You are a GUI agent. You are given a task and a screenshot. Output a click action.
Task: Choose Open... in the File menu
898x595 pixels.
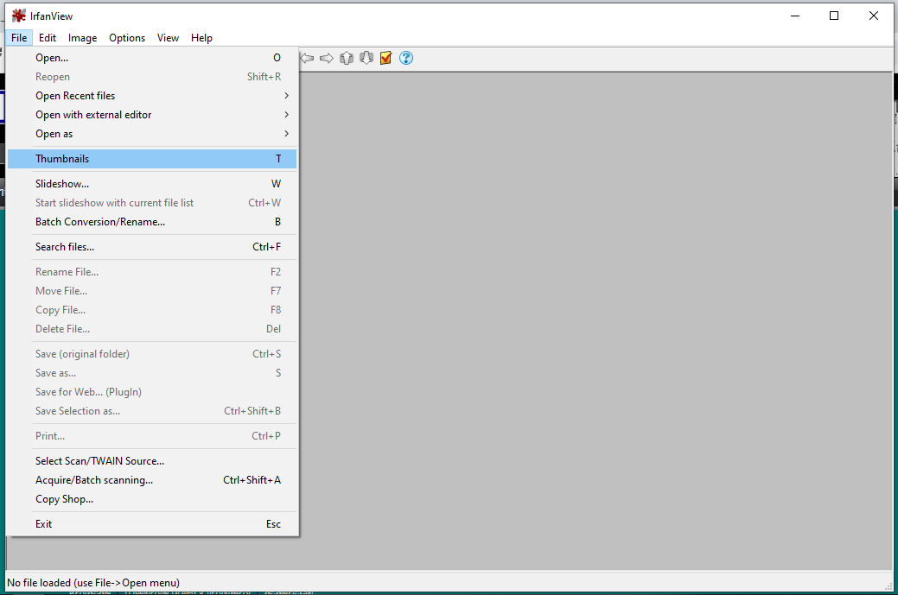click(52, 58)
